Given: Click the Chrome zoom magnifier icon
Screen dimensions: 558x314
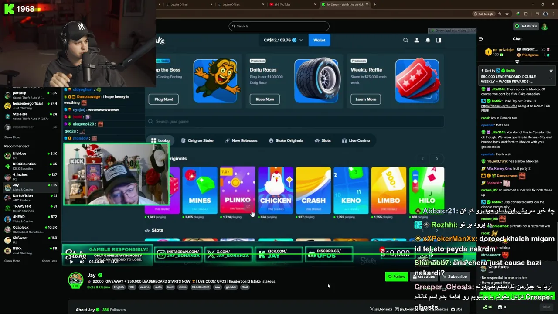Looking at the screenshot, I should click(500, 14).
